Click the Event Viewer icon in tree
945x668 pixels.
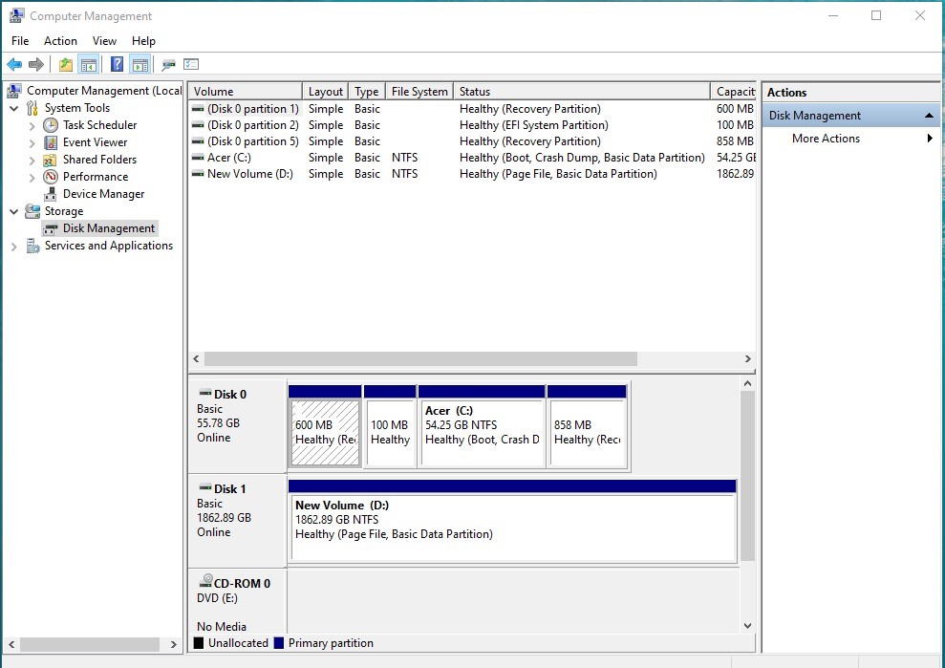click(51, 143)
